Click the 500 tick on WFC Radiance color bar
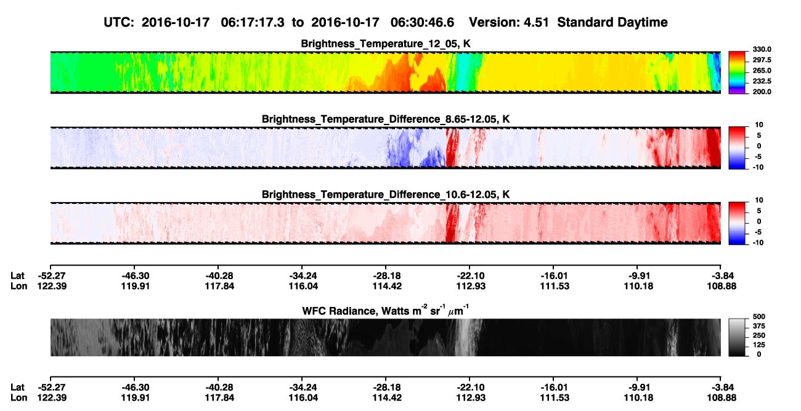 click(x=760, y=317)
